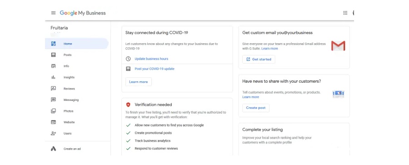Image resolution: width=409 pixels, height=165 pixels.
Task: Click Get custom email heading
Action: [x=278, y=33]
